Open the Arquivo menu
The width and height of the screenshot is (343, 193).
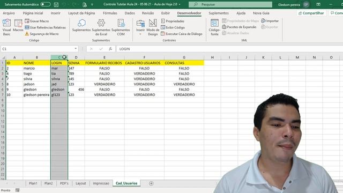[9, 13]
